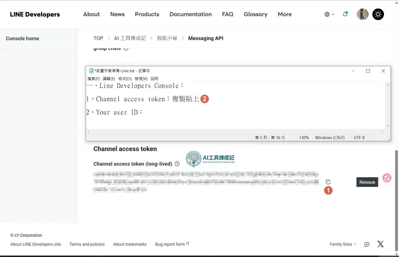Open the user profile avatar
This screenshot has width=399, height=257.
click(363, 14)
